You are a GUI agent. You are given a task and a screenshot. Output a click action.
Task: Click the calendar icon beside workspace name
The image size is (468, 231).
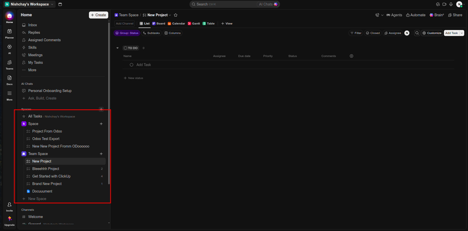[x=60, y=4]
